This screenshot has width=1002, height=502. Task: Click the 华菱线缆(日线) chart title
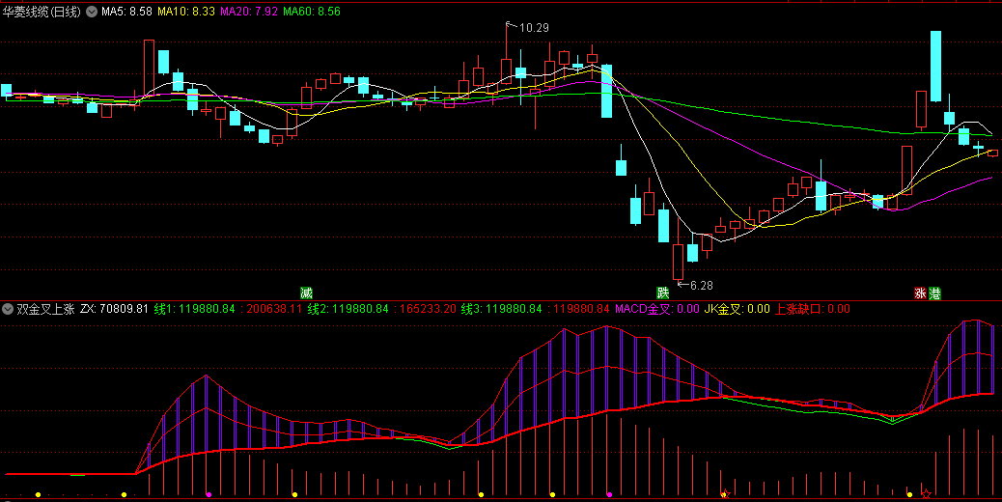tap(42, 12)
